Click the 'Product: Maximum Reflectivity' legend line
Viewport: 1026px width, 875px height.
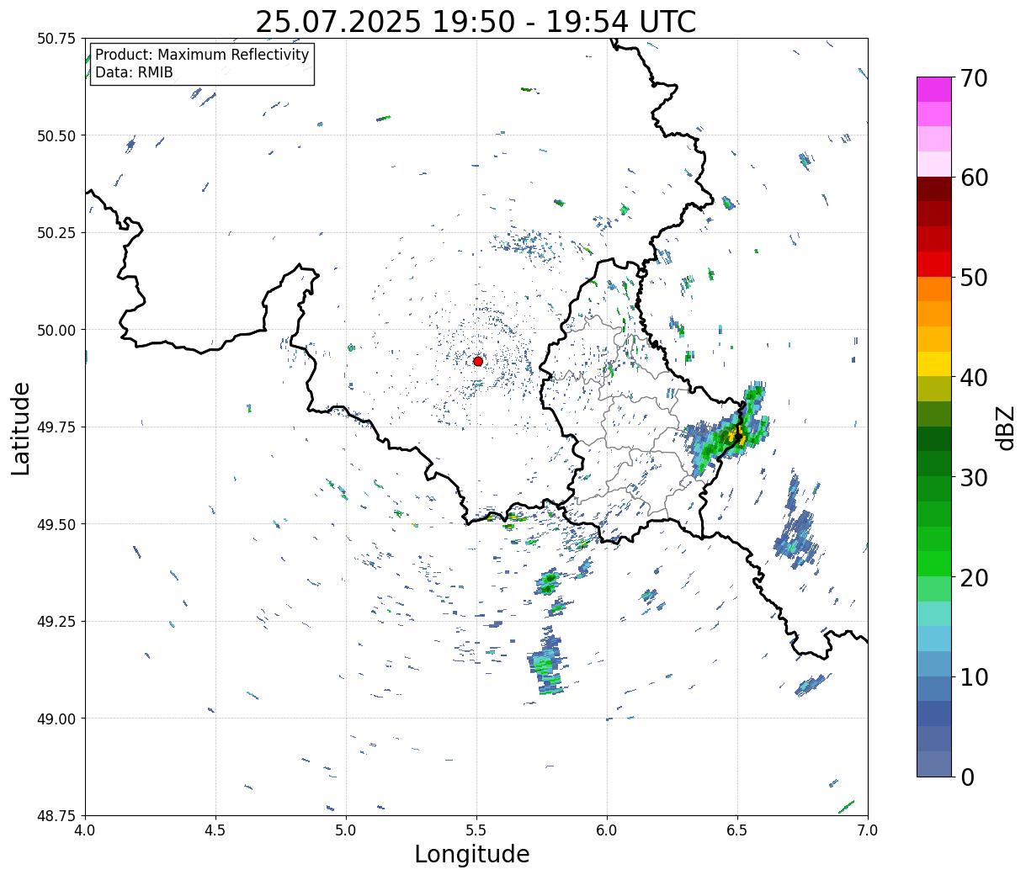(202, 55)
